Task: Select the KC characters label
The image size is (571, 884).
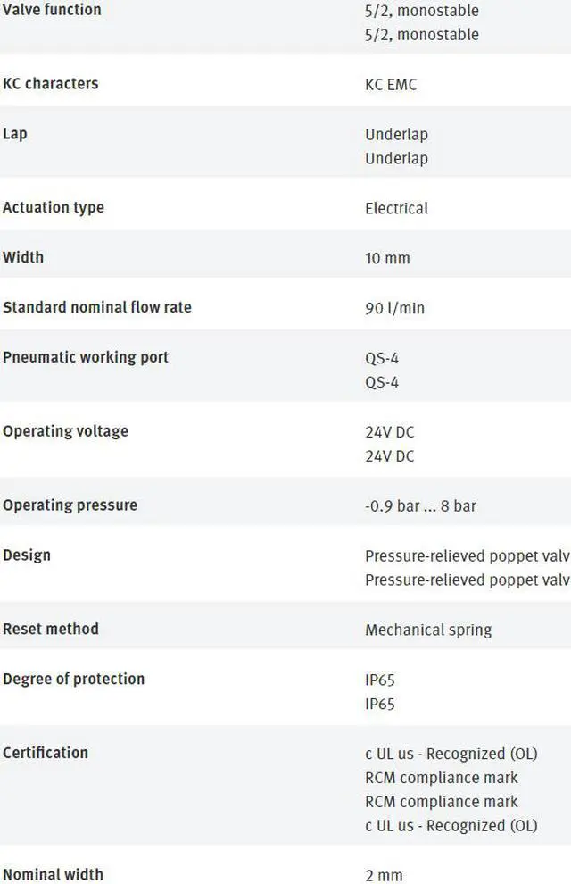Action: 50,84
